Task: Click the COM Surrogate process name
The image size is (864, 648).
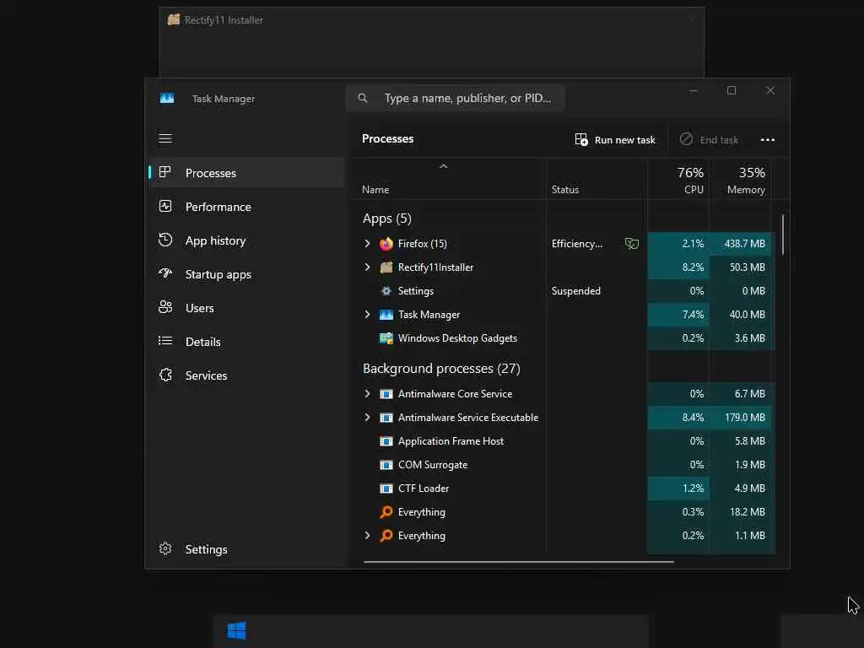Action: click(433, 465)
